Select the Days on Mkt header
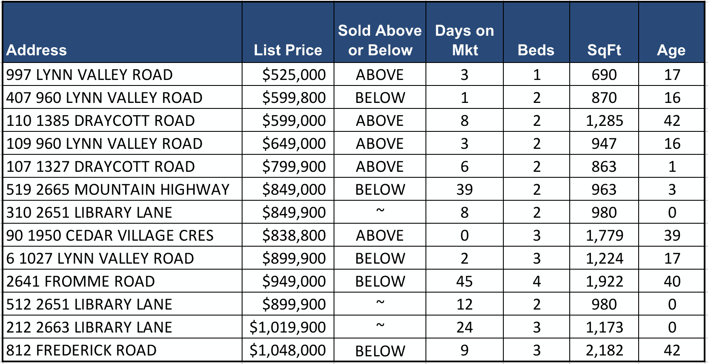Screen dimensions: 708x364 (464, 40)
